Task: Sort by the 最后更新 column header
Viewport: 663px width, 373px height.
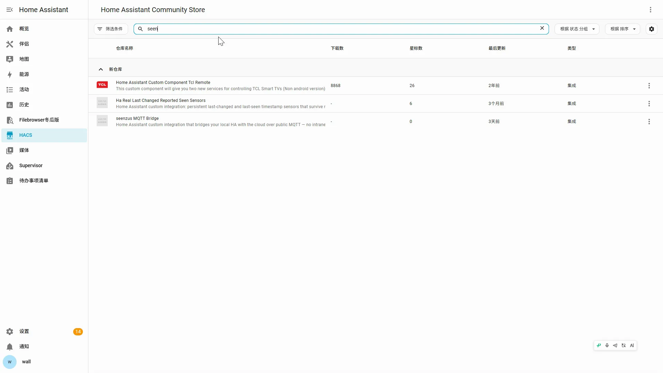Action: (497, 48)
